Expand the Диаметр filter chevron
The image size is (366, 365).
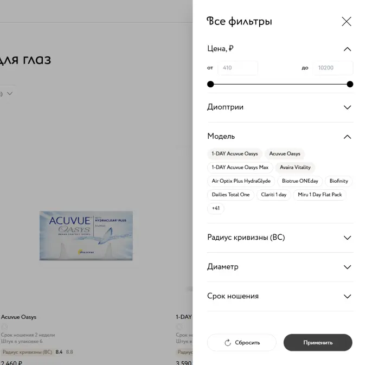348,267
